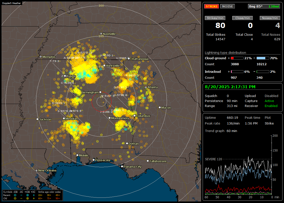Click the Total Noises value 629
This screenshot has height=203, width=284.
pyautogui.click(x=277, y=39)
